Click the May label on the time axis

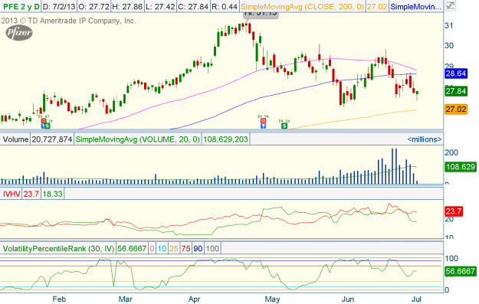point(272,299)
